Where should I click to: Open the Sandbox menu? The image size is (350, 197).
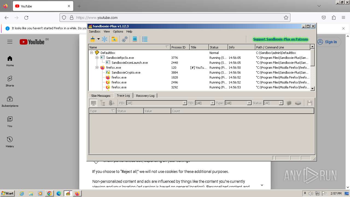click(x=95, y=31)
